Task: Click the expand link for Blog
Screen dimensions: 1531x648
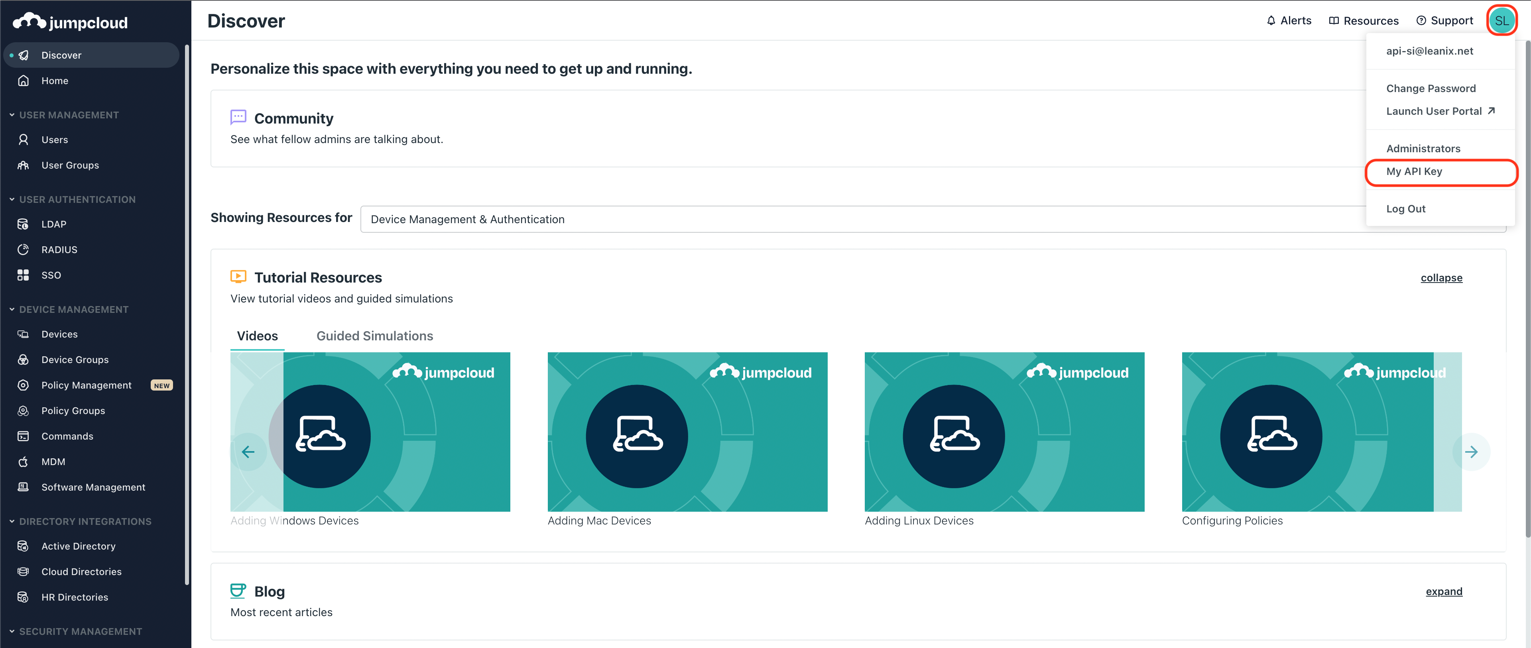Action: 1444,591
